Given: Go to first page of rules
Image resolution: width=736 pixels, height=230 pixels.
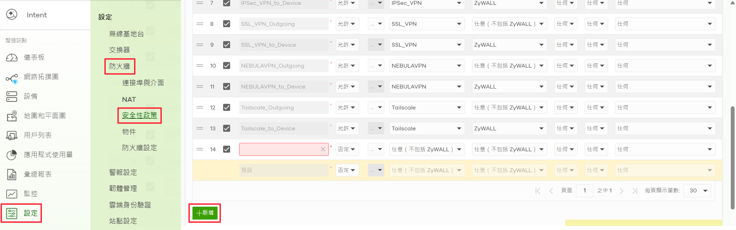Looking at the screenshot, I should coord(538,191).
